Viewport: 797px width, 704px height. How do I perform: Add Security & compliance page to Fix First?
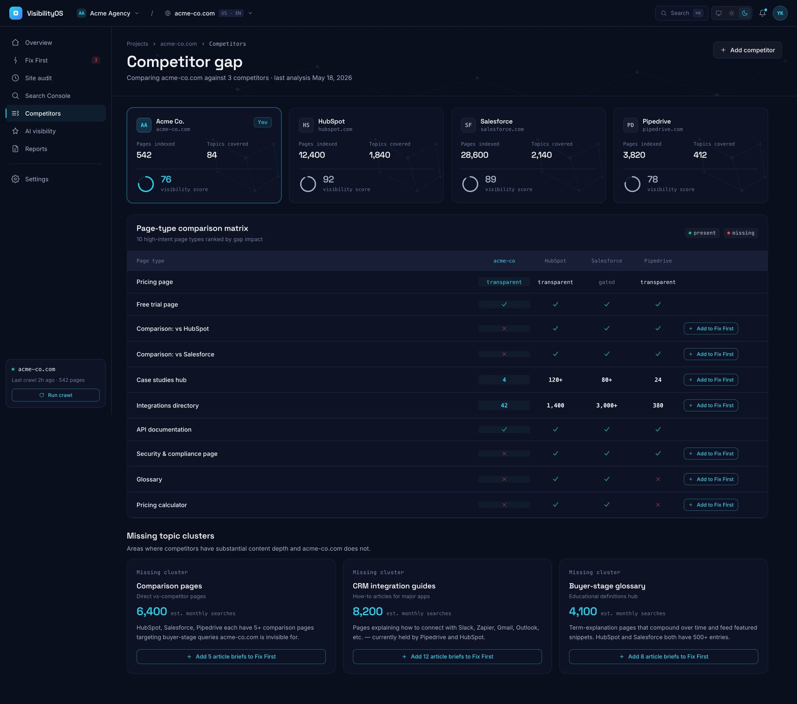[x=711, y=454]
